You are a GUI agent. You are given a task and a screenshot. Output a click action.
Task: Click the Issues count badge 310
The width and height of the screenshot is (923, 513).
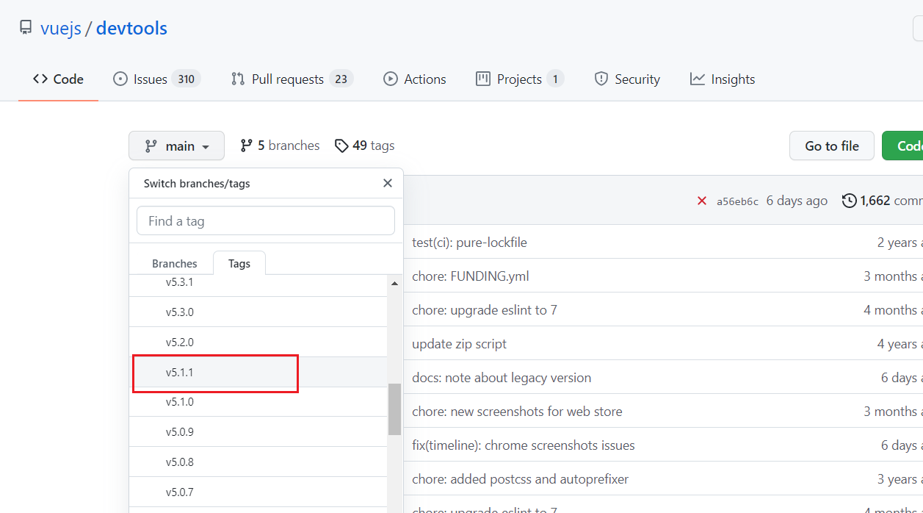[x=187, y=79]
